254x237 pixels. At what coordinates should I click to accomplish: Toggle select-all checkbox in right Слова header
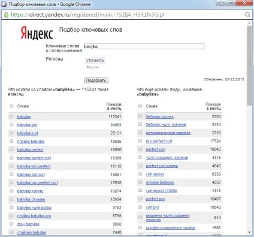140,106
